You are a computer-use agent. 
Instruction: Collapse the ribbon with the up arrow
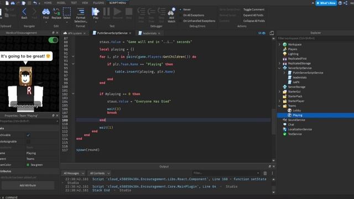click(x=313, y=3)
